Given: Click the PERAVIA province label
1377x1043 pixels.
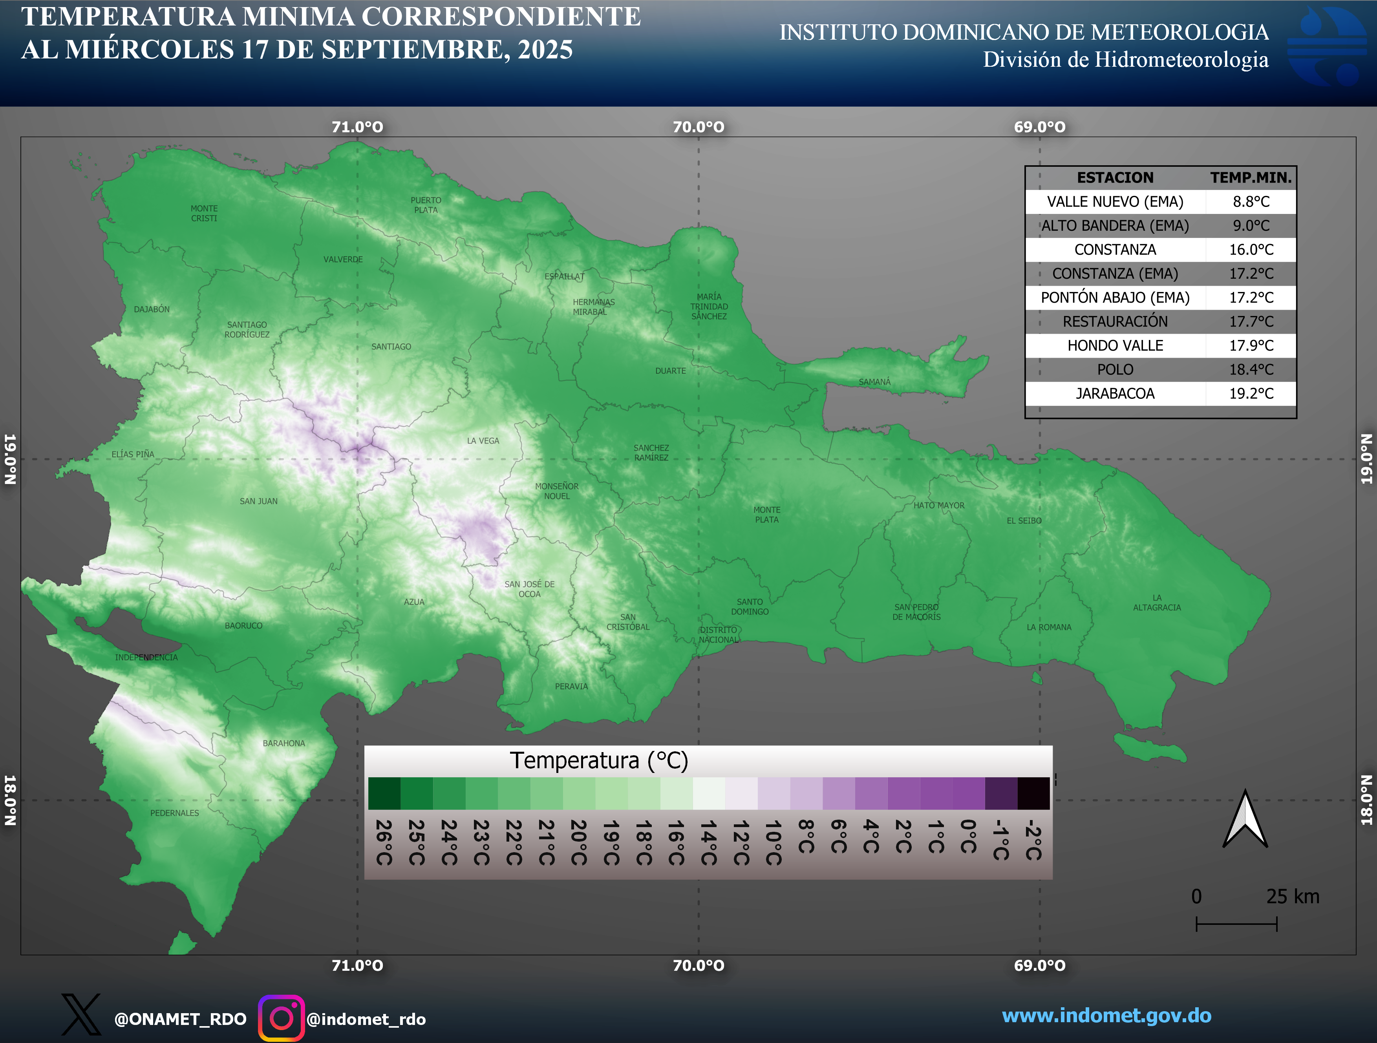Looking at the screenshot, I should [571, 687].
